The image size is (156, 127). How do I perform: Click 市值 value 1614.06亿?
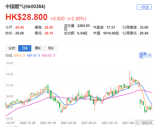coord(111,33)
